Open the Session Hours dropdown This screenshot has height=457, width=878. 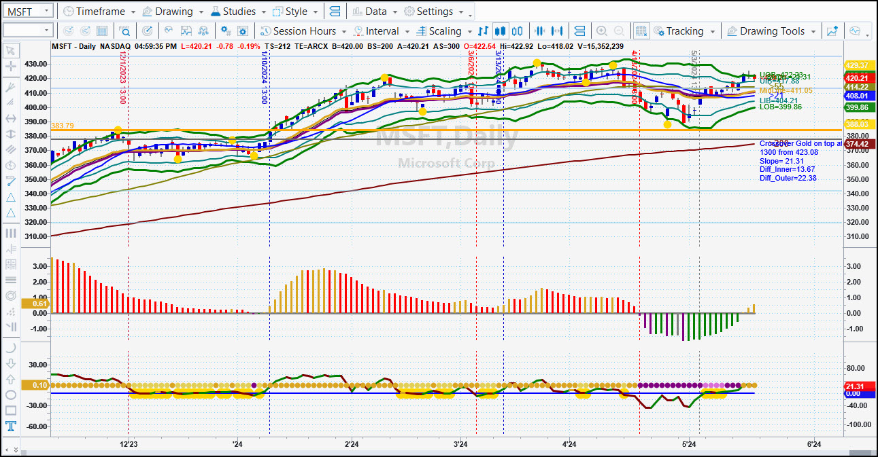[x=303, y=31]
